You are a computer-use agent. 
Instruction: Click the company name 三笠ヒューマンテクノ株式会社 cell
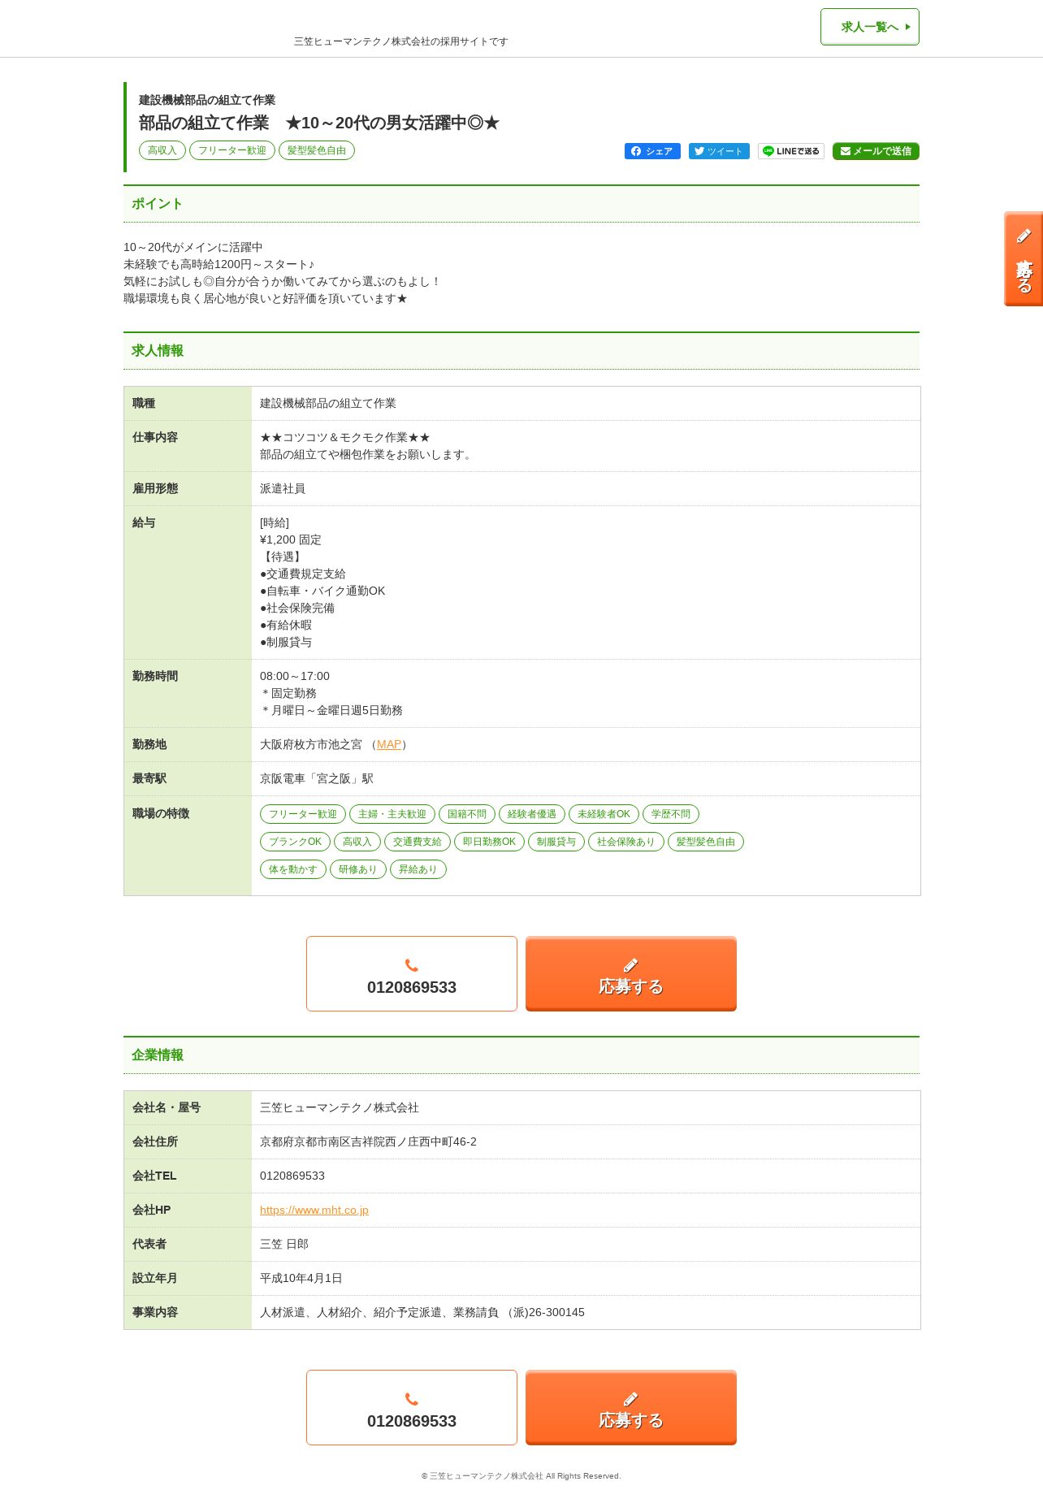[340, 1107]
